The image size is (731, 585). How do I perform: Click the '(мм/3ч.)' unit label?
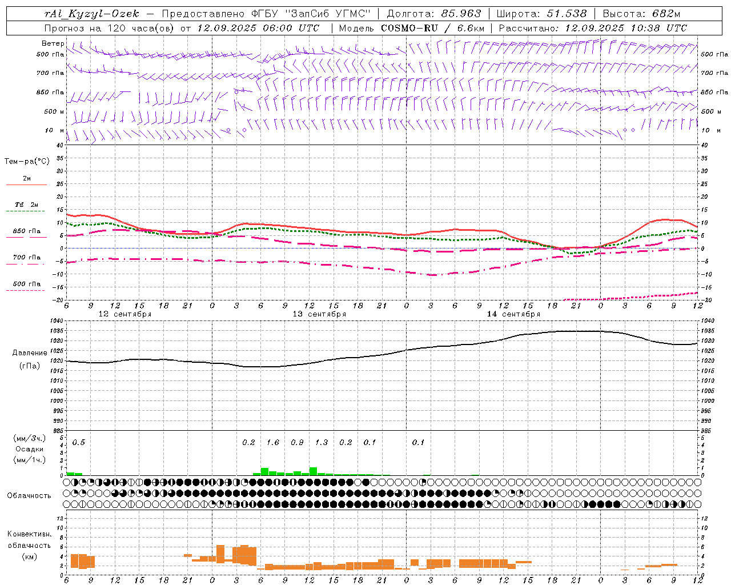point(29,438)
